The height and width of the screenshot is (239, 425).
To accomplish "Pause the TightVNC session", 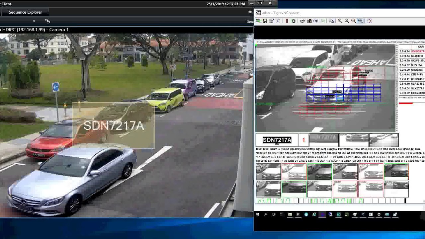I will pos(287,21).
